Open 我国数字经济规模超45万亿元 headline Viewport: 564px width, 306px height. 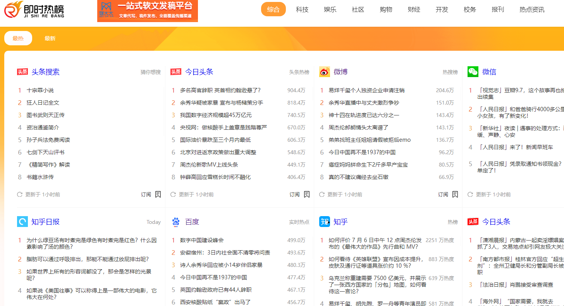[x=216, y=115]
